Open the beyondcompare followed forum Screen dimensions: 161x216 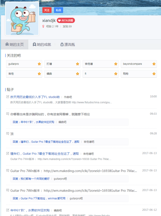coord(139,64)
